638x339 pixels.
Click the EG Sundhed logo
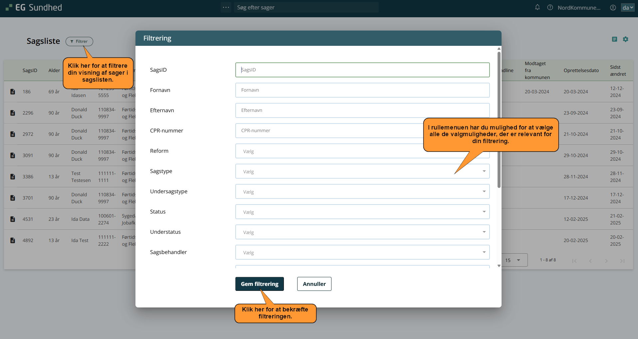34,7
